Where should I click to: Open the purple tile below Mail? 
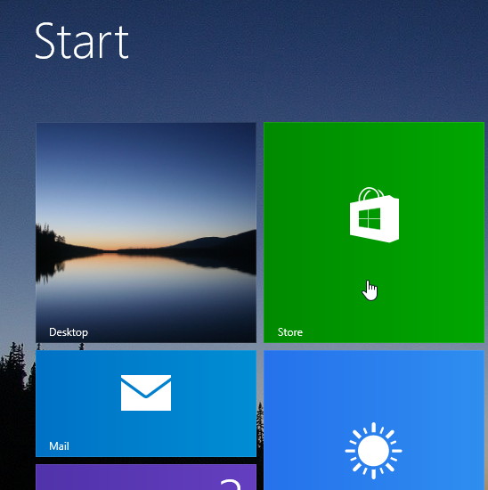click(146, 478)
